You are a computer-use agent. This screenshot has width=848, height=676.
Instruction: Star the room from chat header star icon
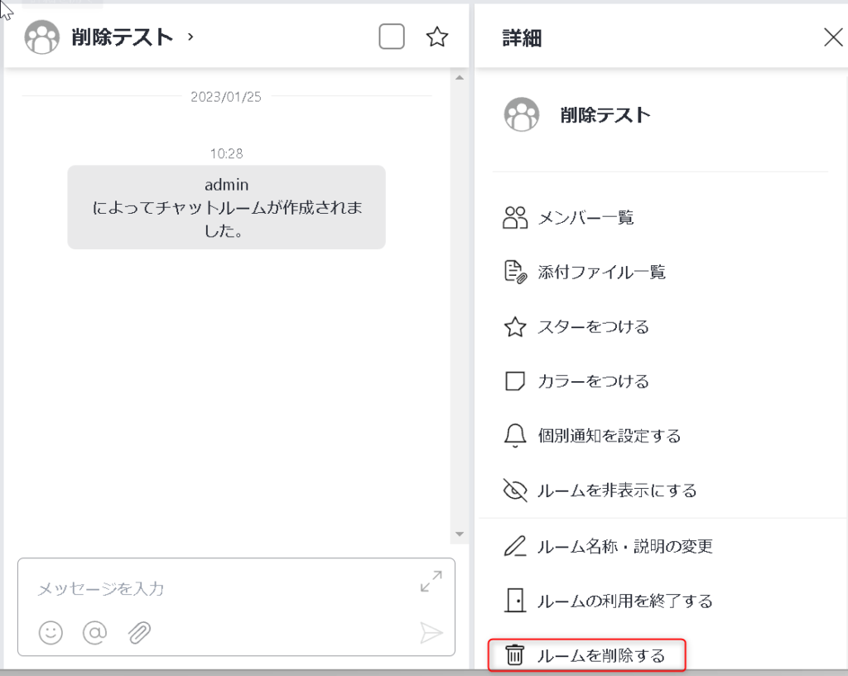point(437,36)
